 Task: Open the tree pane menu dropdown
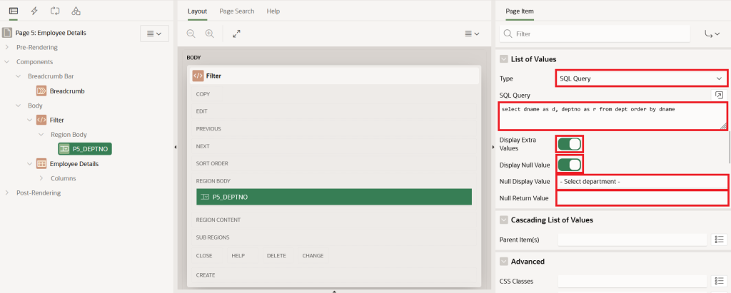[x=154, y=34]
